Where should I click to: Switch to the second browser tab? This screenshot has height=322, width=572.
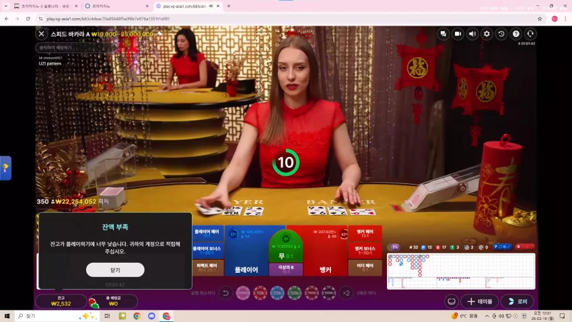116,6
